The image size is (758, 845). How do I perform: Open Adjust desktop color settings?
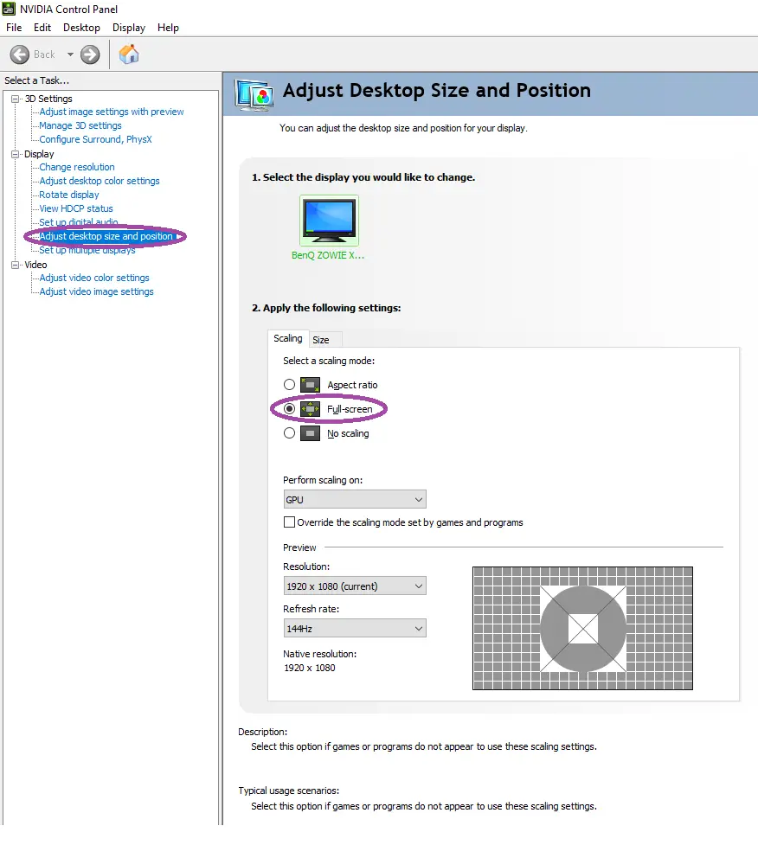tap(100, 181)
